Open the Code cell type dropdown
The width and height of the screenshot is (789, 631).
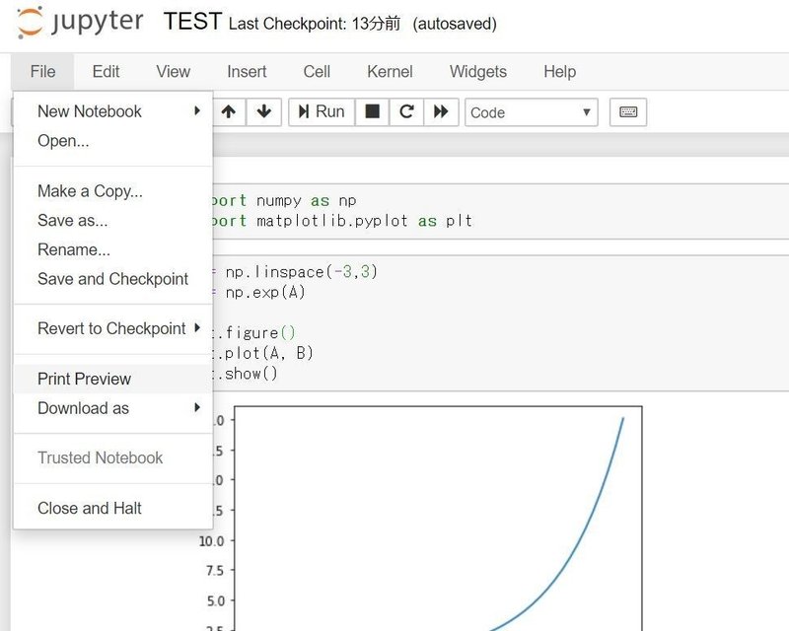pyautogui.click(x=532, y=112)
